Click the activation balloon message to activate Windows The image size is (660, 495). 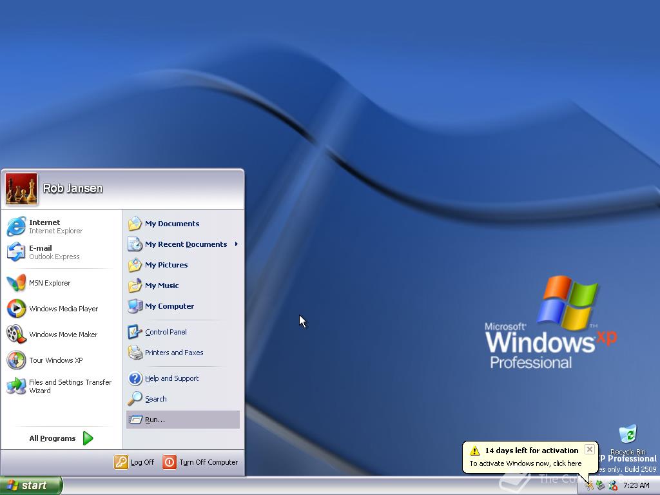pyautogui.click(x=525, y=463)
